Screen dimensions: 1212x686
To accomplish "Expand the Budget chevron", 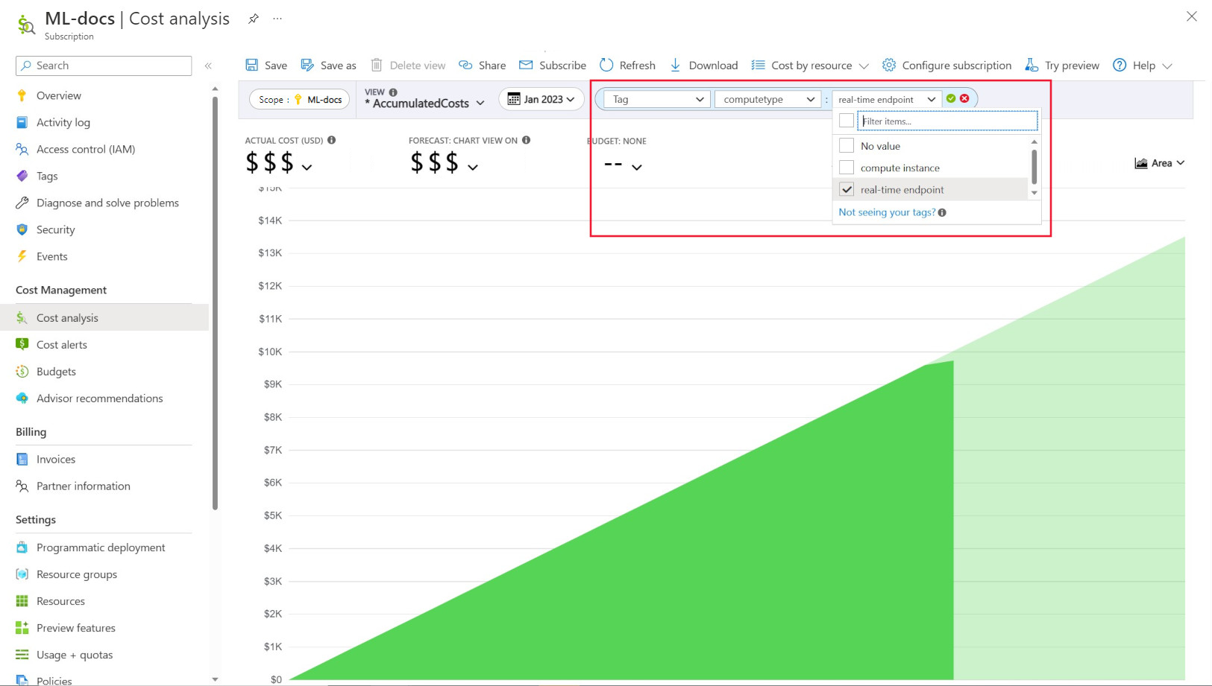I will [636, 167].
